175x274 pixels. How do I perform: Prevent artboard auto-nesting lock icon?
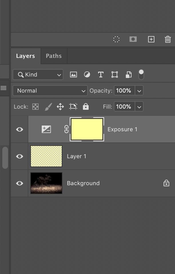(73, 107)
